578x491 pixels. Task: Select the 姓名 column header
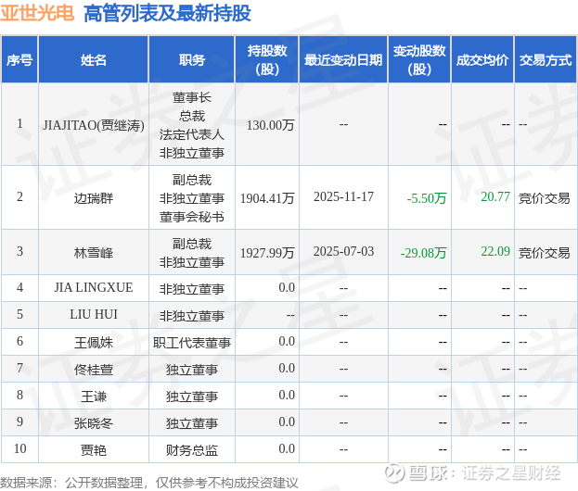pyautogui.click(x=94, y=59)
